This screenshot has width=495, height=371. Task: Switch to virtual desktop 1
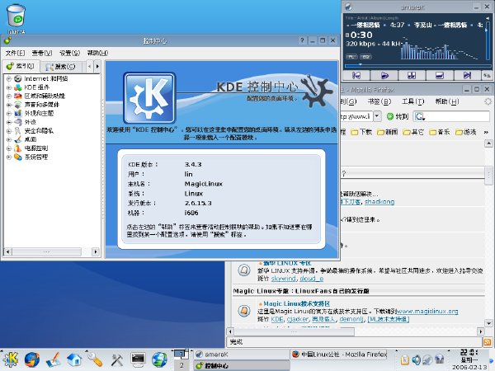181,354
